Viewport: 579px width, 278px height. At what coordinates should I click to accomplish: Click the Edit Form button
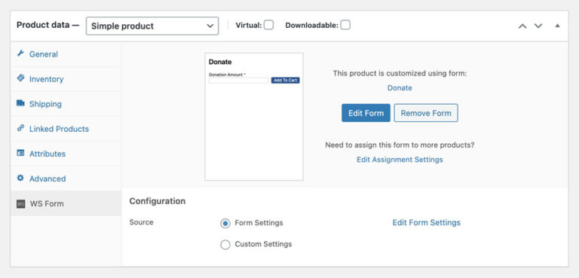click(366, 113)
